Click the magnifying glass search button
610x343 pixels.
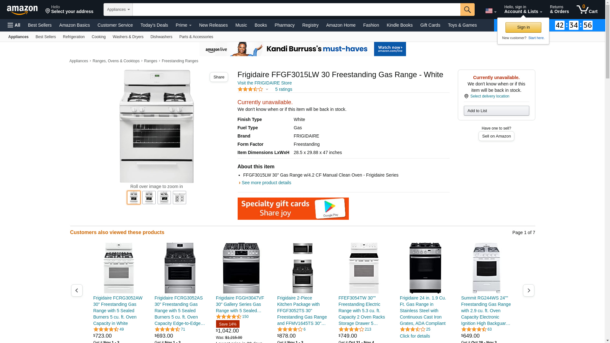click(x=467, y=10)
